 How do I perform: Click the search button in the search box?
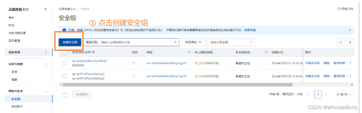click(175, 42)
